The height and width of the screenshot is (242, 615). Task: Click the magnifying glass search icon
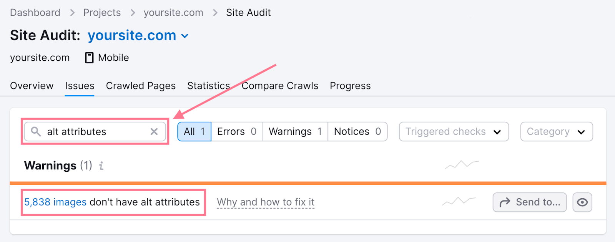[x=36, y=132]
